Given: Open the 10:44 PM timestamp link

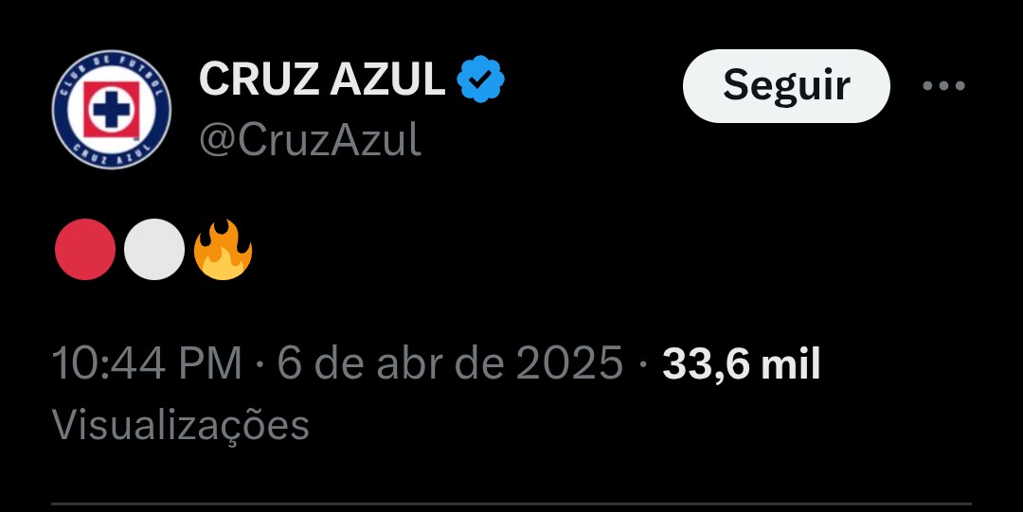Looking at the screenshot, I should [x=147, y=363].
